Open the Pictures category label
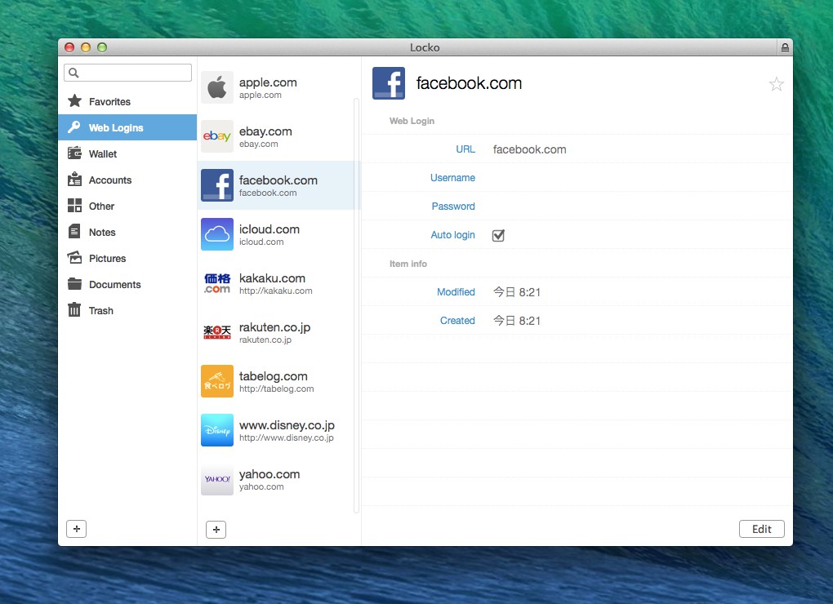The width and height of the screenshot is (833, 604). 107,259
